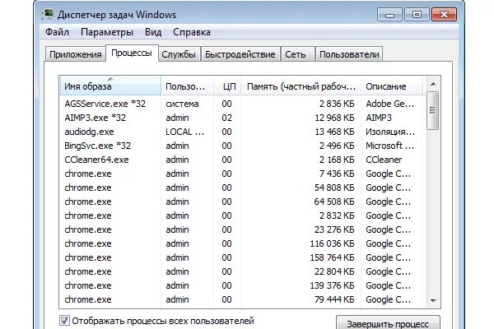Image resolution: width=494 pixels, height=329 pixels.
Task: Open the Справка menu
Action: (x=192, y=32)
